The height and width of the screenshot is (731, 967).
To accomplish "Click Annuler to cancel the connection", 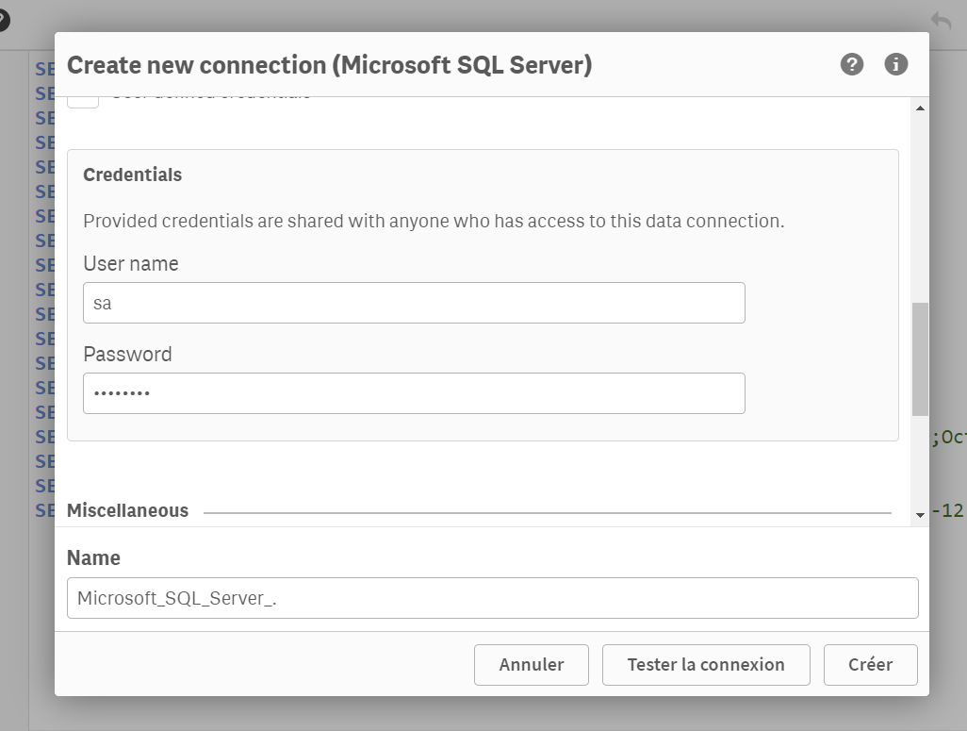I will click(x=531, y=664).
